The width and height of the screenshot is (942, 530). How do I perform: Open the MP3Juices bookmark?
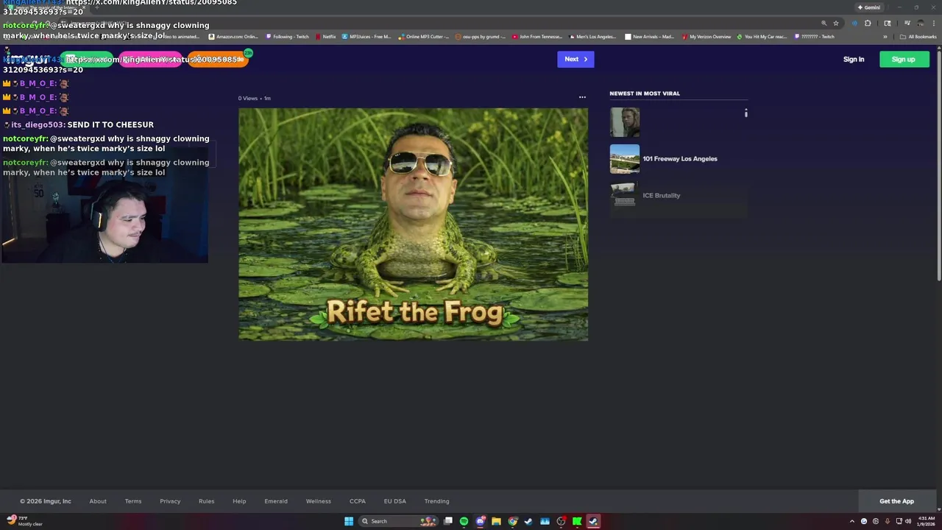pos(366,36)
